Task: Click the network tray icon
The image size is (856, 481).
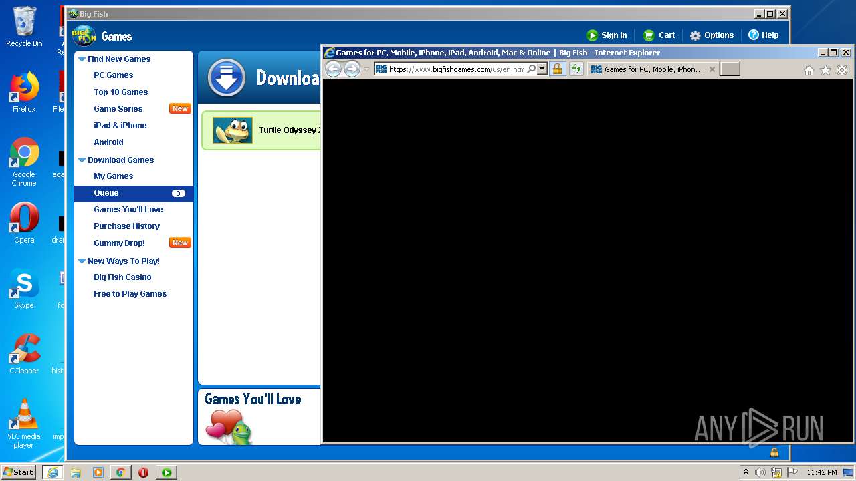Action: point(776,472)
